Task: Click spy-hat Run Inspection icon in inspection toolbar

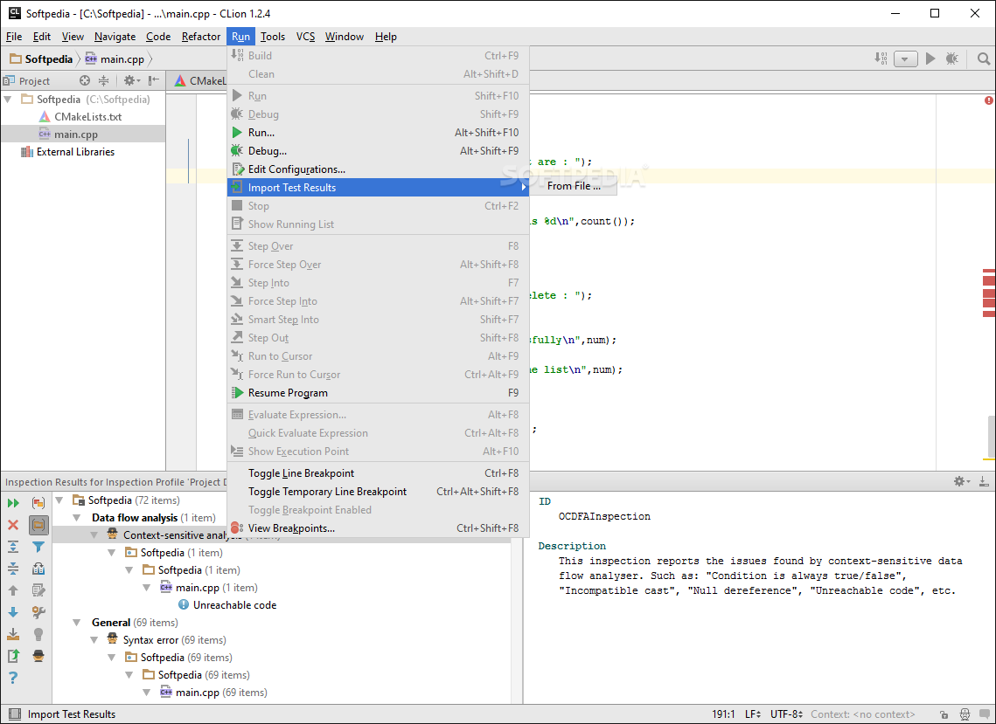Action: [x=38, y=656]
